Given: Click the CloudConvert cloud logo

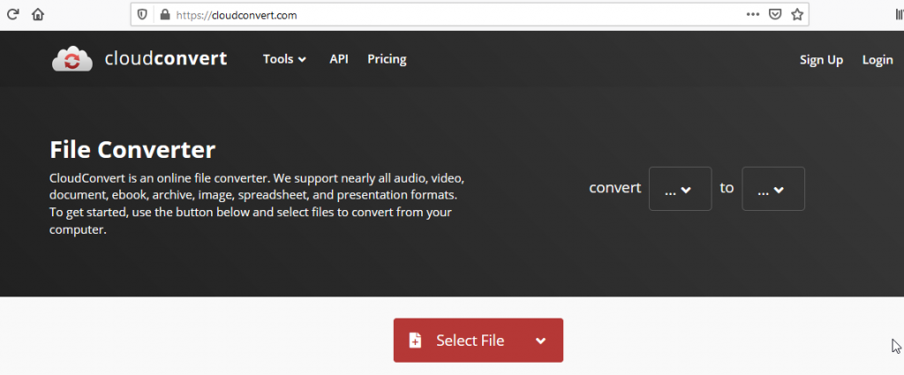Looking at the screenshot, I should 72,59.
